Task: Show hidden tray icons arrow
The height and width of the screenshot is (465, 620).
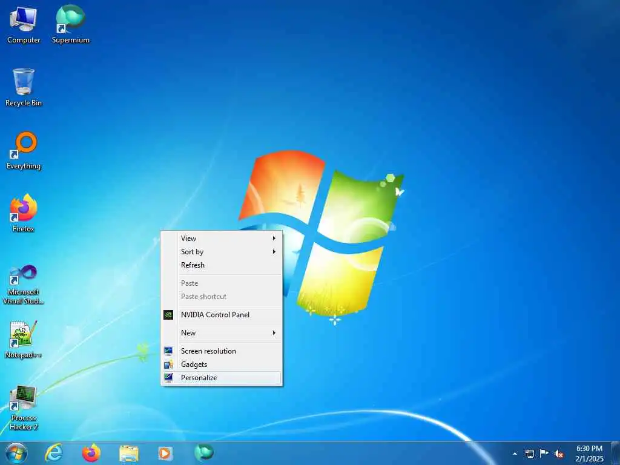Action: tap(515, 453)
